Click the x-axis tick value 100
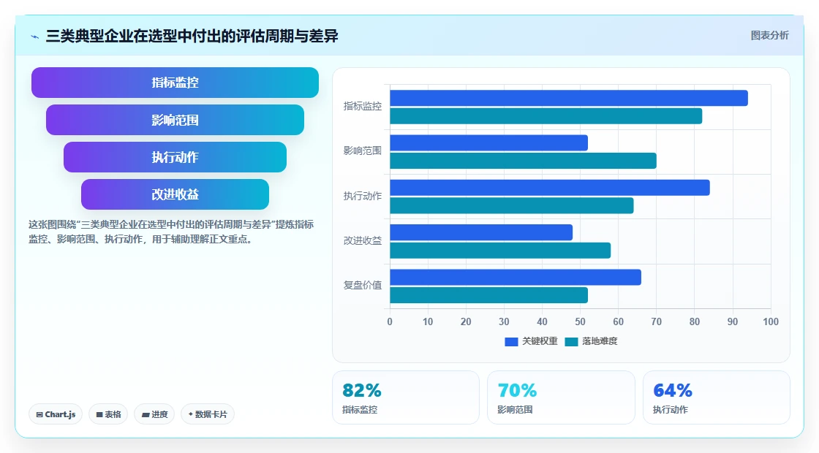The image size is (819, 453). tap(771, 322)
